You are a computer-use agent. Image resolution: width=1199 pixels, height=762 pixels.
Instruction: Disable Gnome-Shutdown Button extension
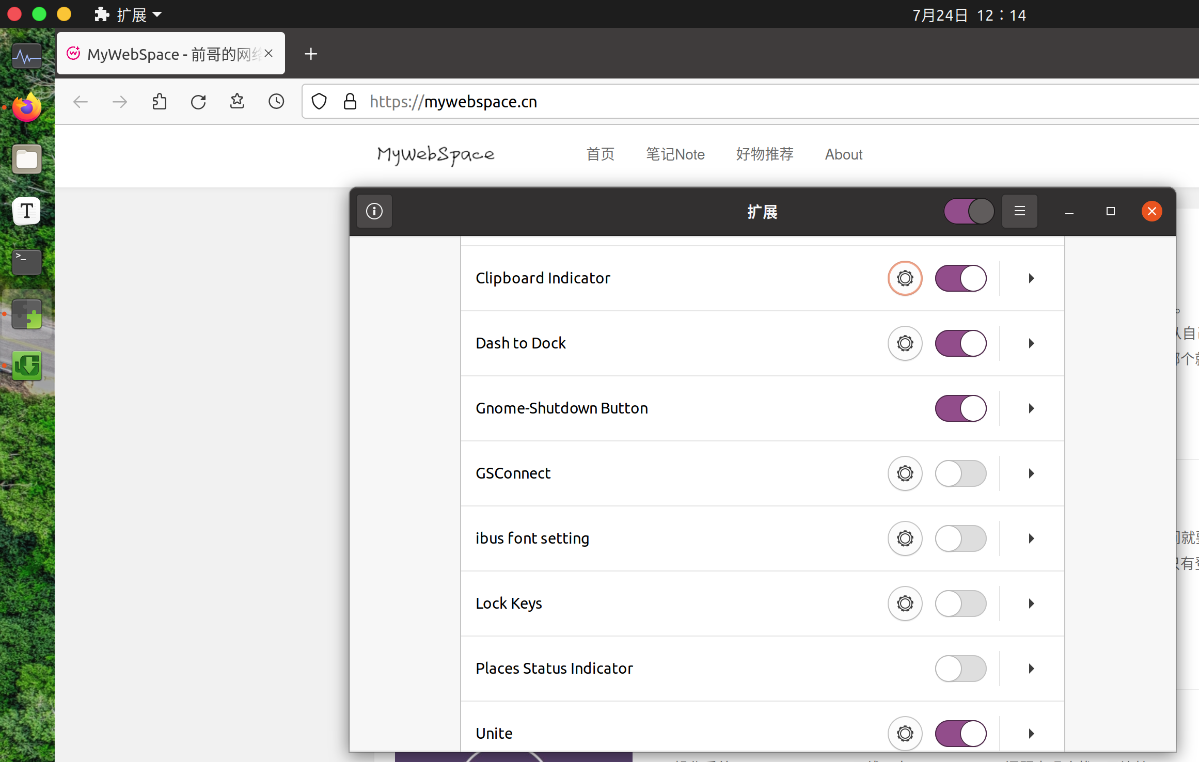960,408
